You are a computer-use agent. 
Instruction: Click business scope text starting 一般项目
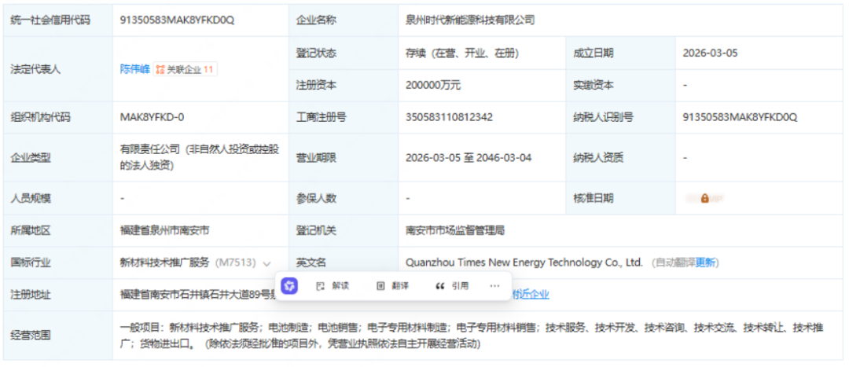(x=472, y=335)
